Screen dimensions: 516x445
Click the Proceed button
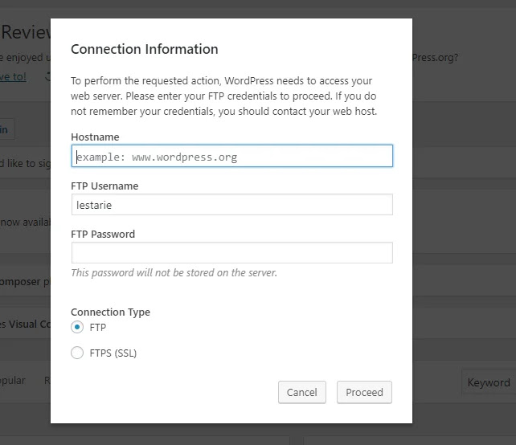(x=364, y=392)
